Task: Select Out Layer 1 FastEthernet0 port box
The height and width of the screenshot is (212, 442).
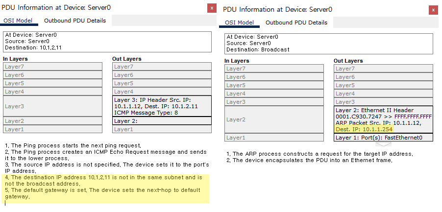Action: pyautogui.click(x=383, y=138)
